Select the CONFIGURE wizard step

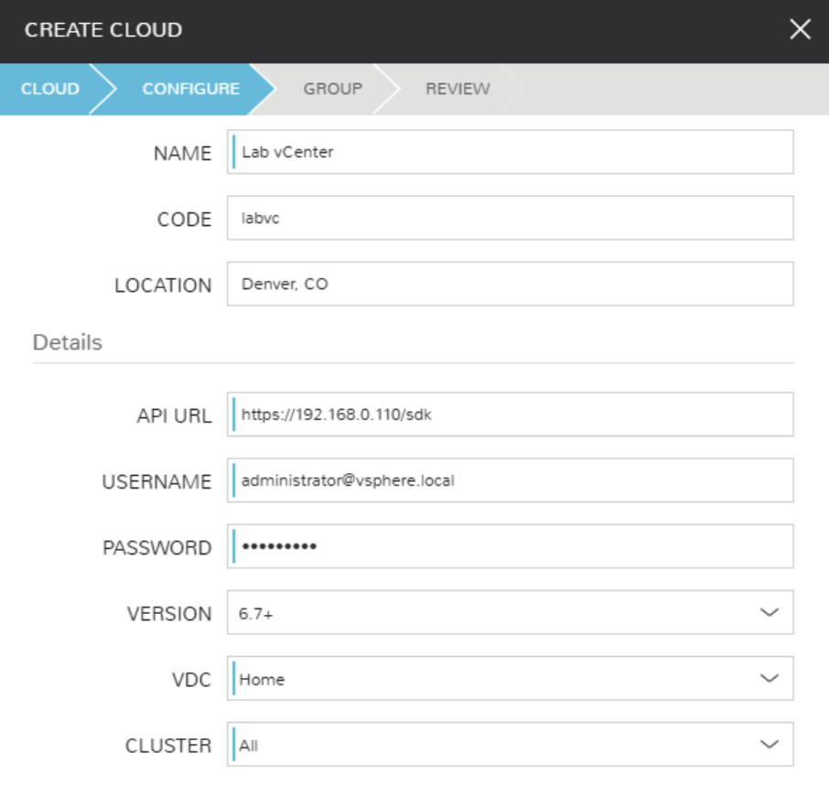(x=190, y=89)
